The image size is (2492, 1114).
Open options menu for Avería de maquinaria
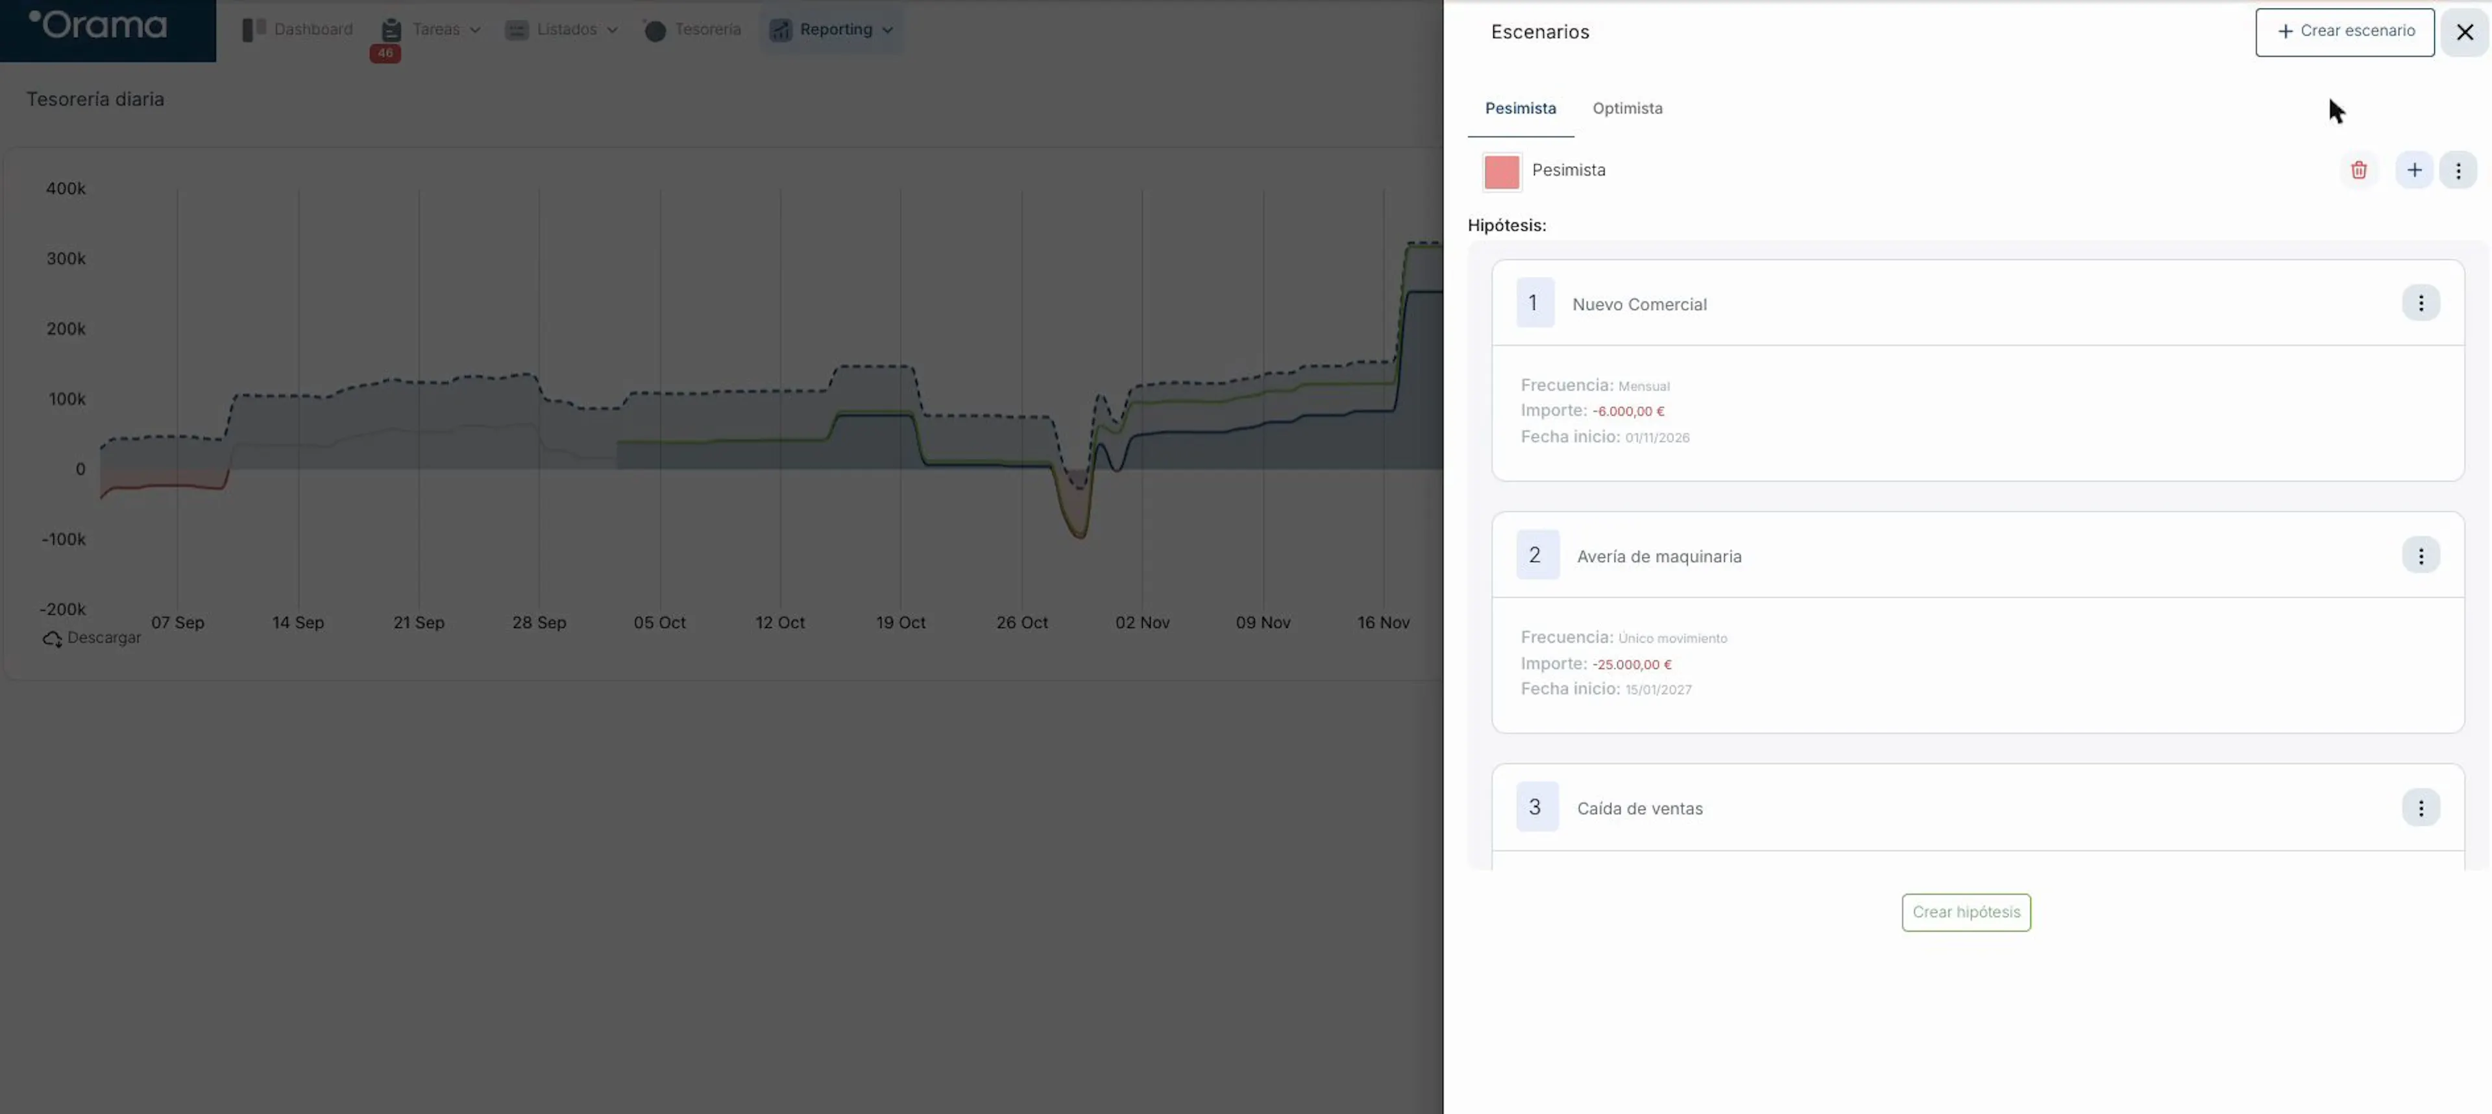[2421, 555]
